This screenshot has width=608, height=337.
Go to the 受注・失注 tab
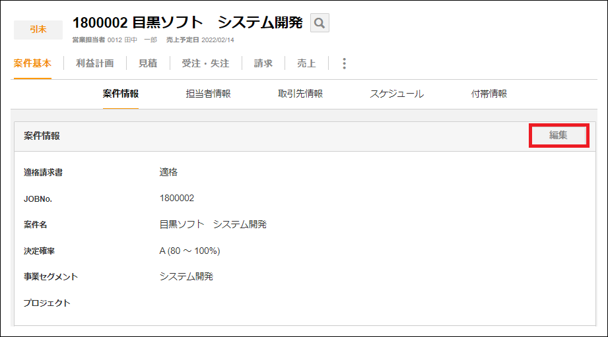[x=205, y=64]
